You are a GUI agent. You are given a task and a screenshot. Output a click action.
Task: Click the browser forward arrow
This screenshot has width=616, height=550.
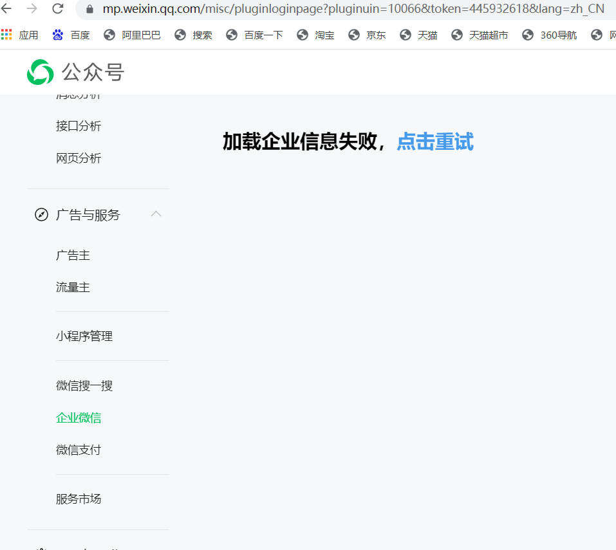pos(32,8)
